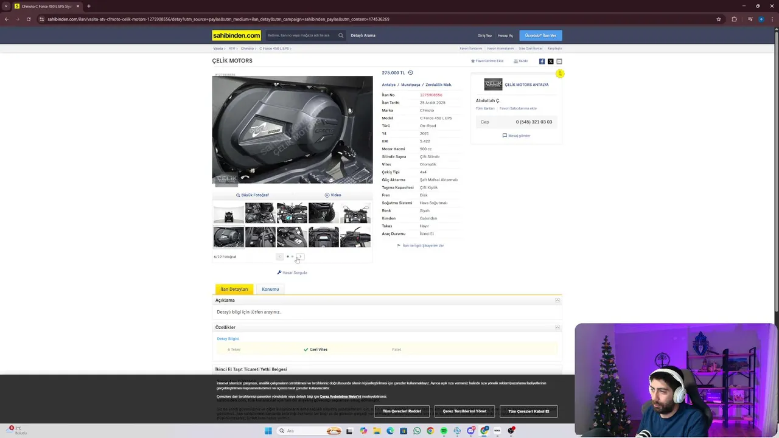Open Favori Aramalarım
This screenshot has height=438, width=779.
[500, 48]
